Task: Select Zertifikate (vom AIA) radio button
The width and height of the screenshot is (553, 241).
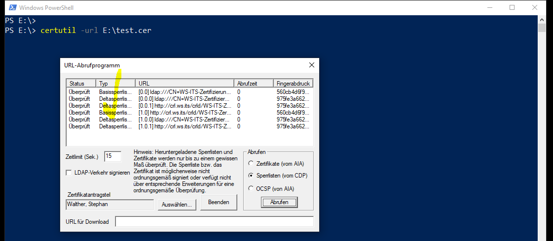Action: pos(251,164)
